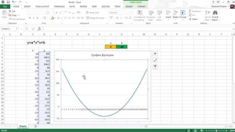Click the Format Painter command
Image resolution: width=235 pixels, height=132 pixels.
[17, 19]
